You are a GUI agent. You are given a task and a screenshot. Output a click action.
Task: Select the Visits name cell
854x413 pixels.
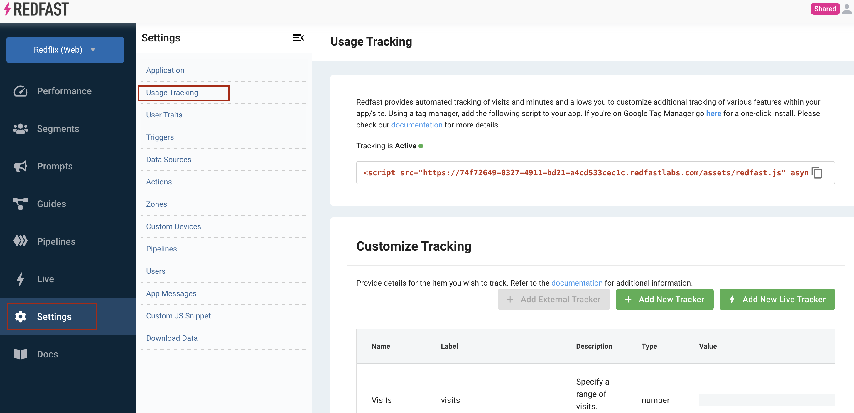[382, 400]
